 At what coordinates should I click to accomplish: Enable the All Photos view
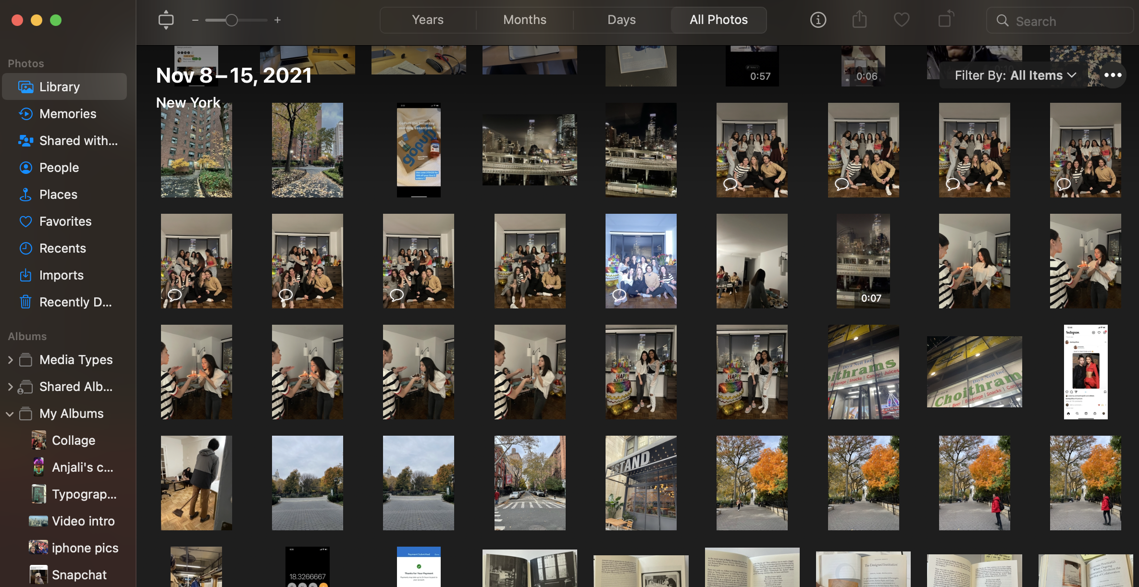(x=718, y=20)
